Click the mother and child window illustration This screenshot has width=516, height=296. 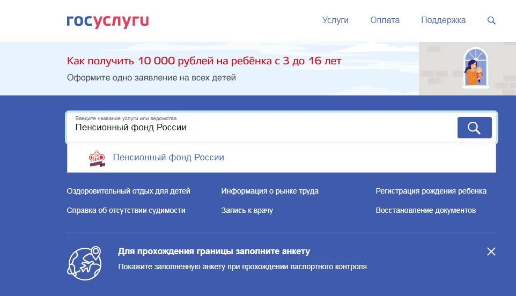(476, 69)
